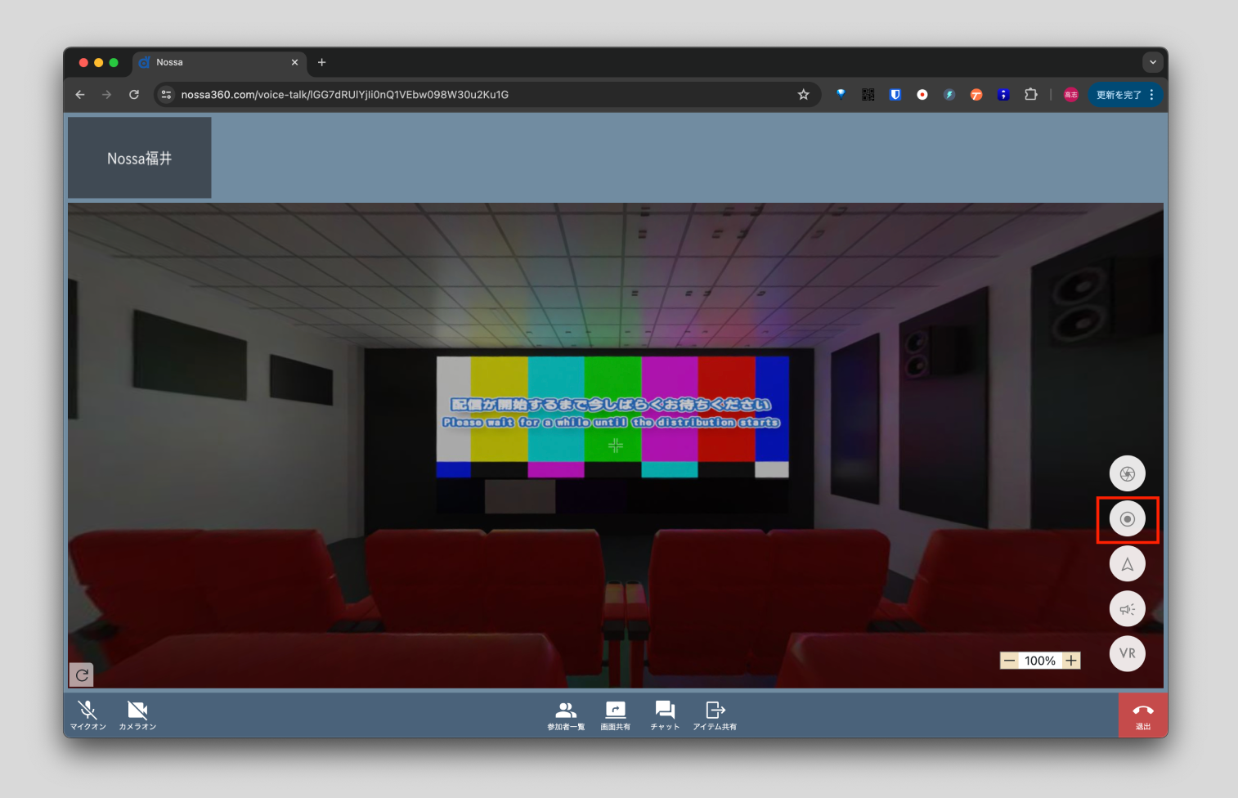This screenshot has height=798, width=1238.
Task: Click the navigation arrow pointer button
Action: 1127,563
